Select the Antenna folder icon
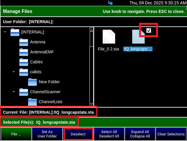 24,42
